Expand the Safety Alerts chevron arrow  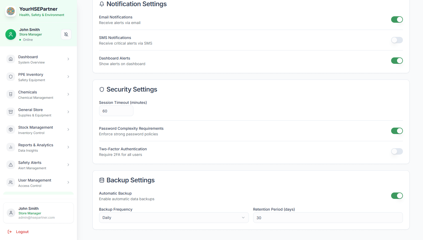click(x=68, y=165)
